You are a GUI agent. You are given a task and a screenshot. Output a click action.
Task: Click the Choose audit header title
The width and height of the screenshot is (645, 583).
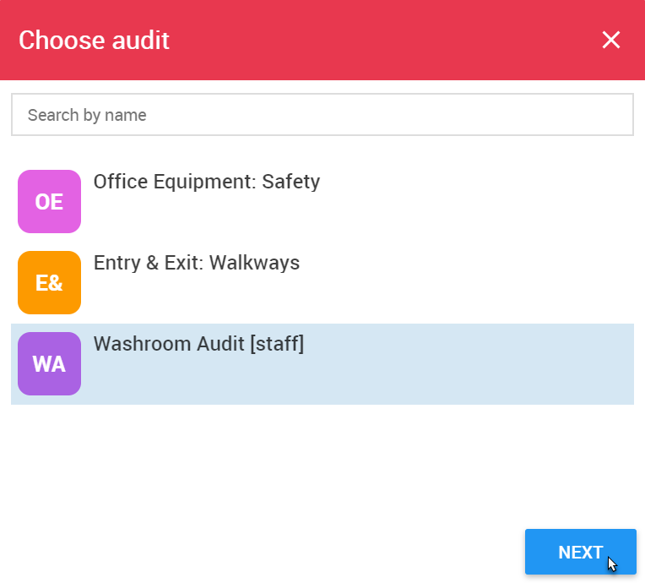pos(94,40)
